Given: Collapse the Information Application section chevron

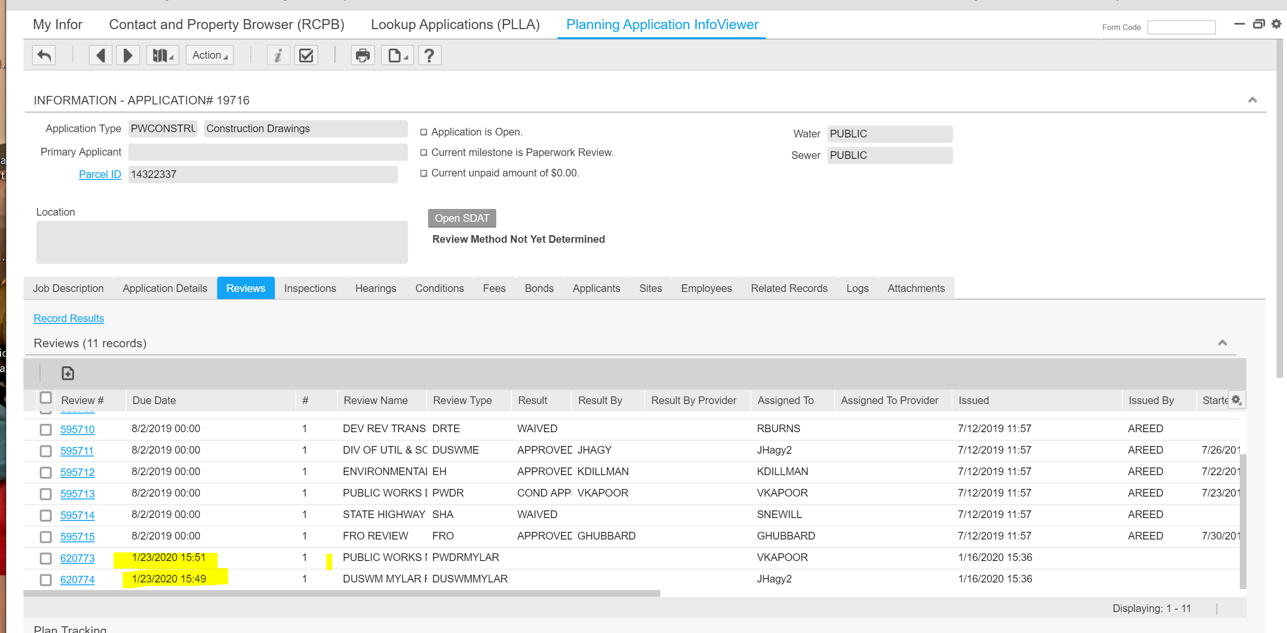Looking at the screenshot, I should coord(1252,100).
